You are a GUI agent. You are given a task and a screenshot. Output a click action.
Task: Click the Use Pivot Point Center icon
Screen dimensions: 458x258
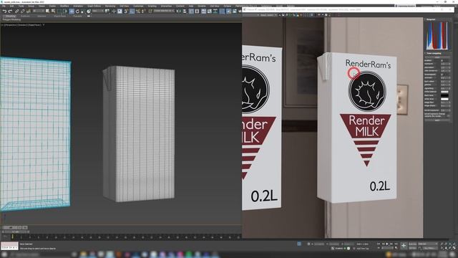coord(107,11)
